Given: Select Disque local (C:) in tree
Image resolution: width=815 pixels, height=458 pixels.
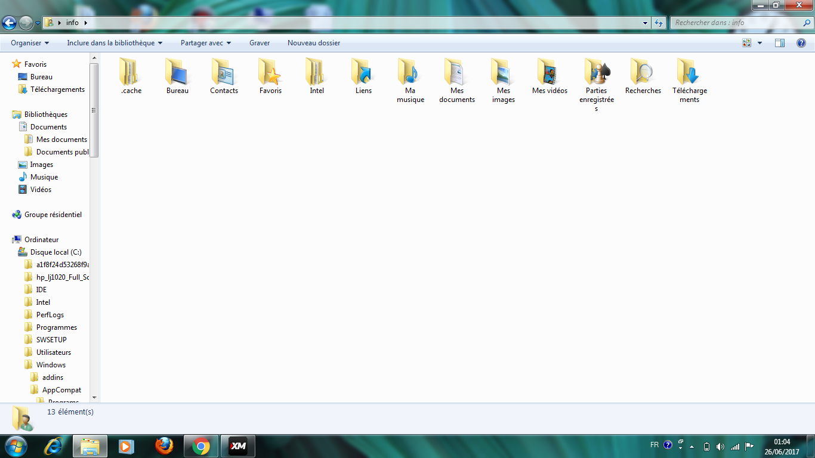Looking at the screenshot, I should (x=55, y=252).
